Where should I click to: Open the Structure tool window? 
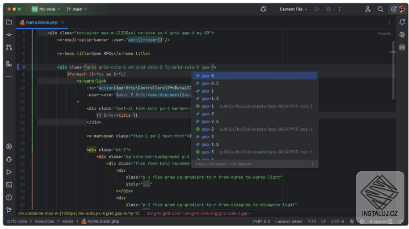click(x=9, y=64)
